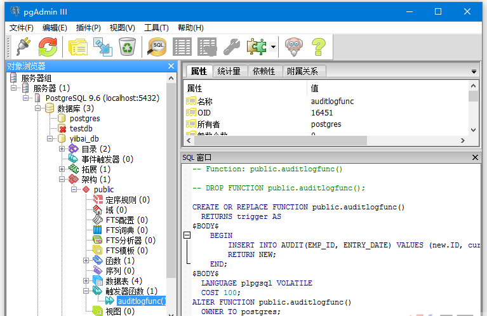The width and height of the screenshot is (487, 316).
Task: Open the 工具(T) menu
Action: (x=156, y=28)
